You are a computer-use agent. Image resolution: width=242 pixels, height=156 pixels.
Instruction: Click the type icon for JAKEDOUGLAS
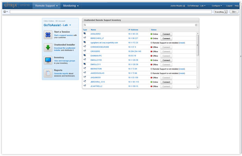85,73
